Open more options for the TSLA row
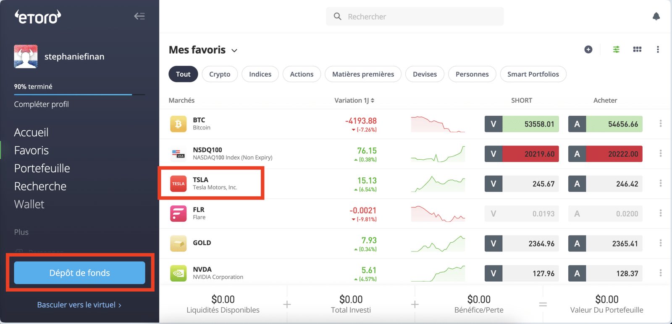 [661, 183]
